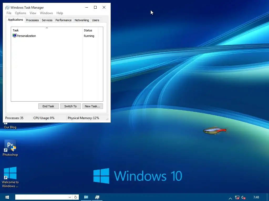Switch to the Networking tab
The image size is (269, 201).
tap(82, 20)
